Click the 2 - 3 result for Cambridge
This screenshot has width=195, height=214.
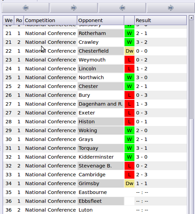click(x=142, y=175)
